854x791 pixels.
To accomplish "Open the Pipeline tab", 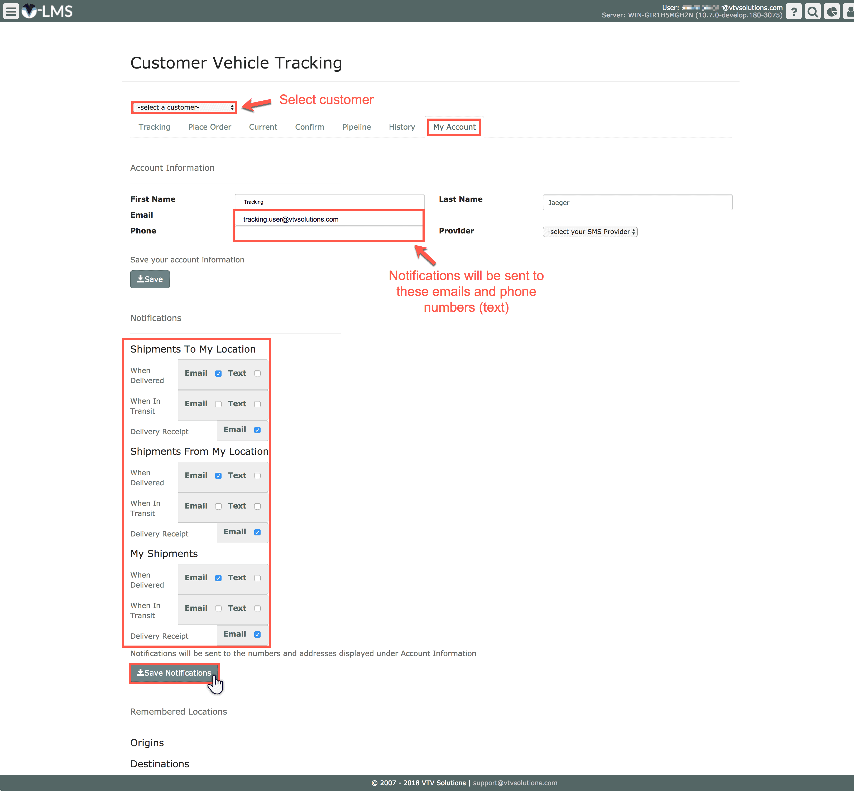I will click(x=356, y=127).
